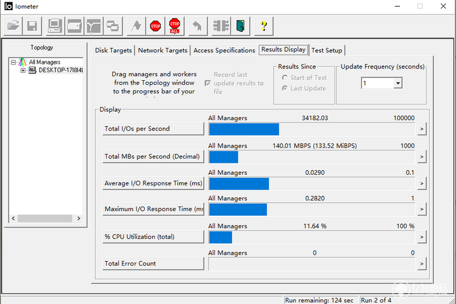This screenshot has height=304, width=456.
Task: Open chart arrow for Maximum I/O Response Time
Action: point(422,209)
